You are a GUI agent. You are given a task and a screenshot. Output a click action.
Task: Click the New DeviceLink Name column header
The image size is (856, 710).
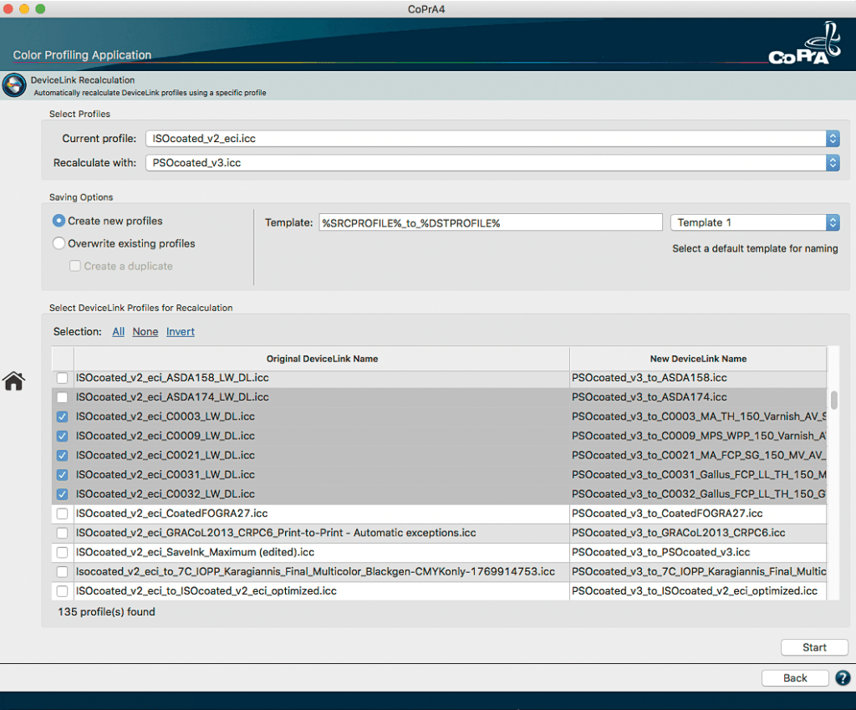coord(698,359)
